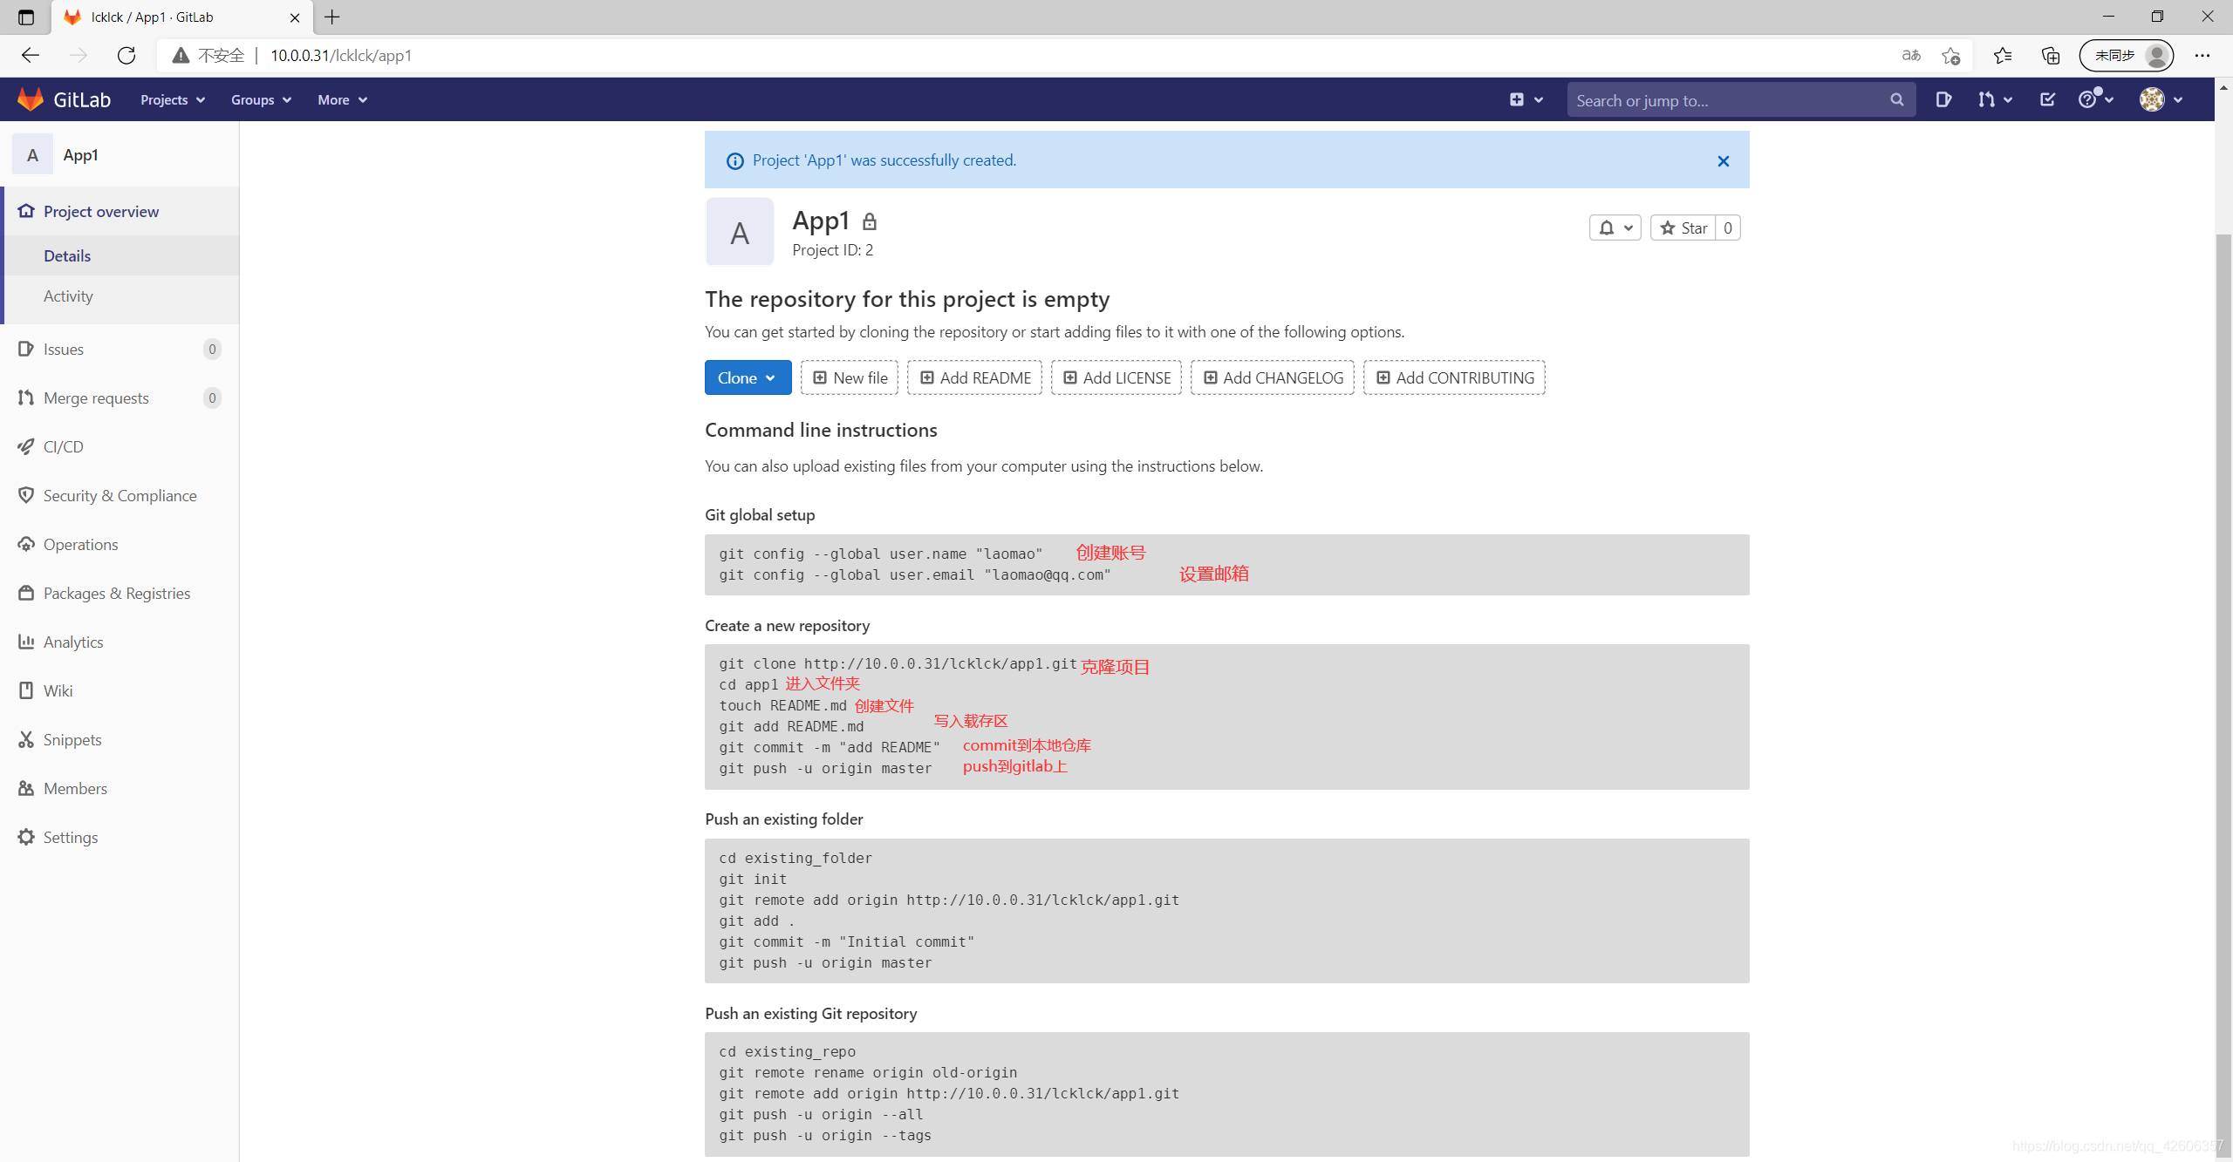Focus the Search or jump to field
The image size is (2233, 1162).
pyautogui.click(x=1727, y=100)
